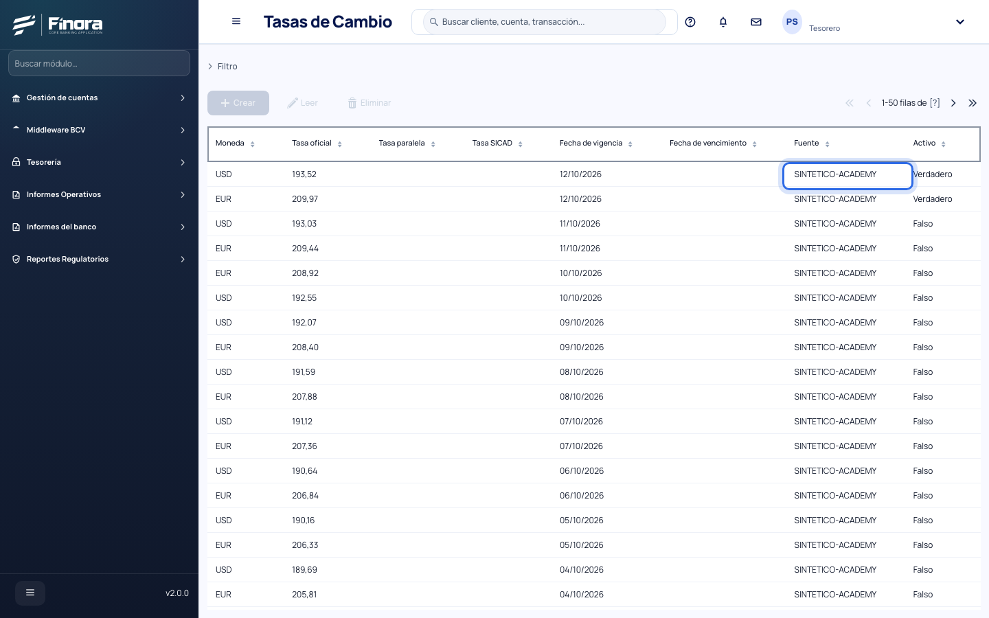The image size is (989, 618).
Task: Sort by the Moneda column
Action: pos(253,144)
